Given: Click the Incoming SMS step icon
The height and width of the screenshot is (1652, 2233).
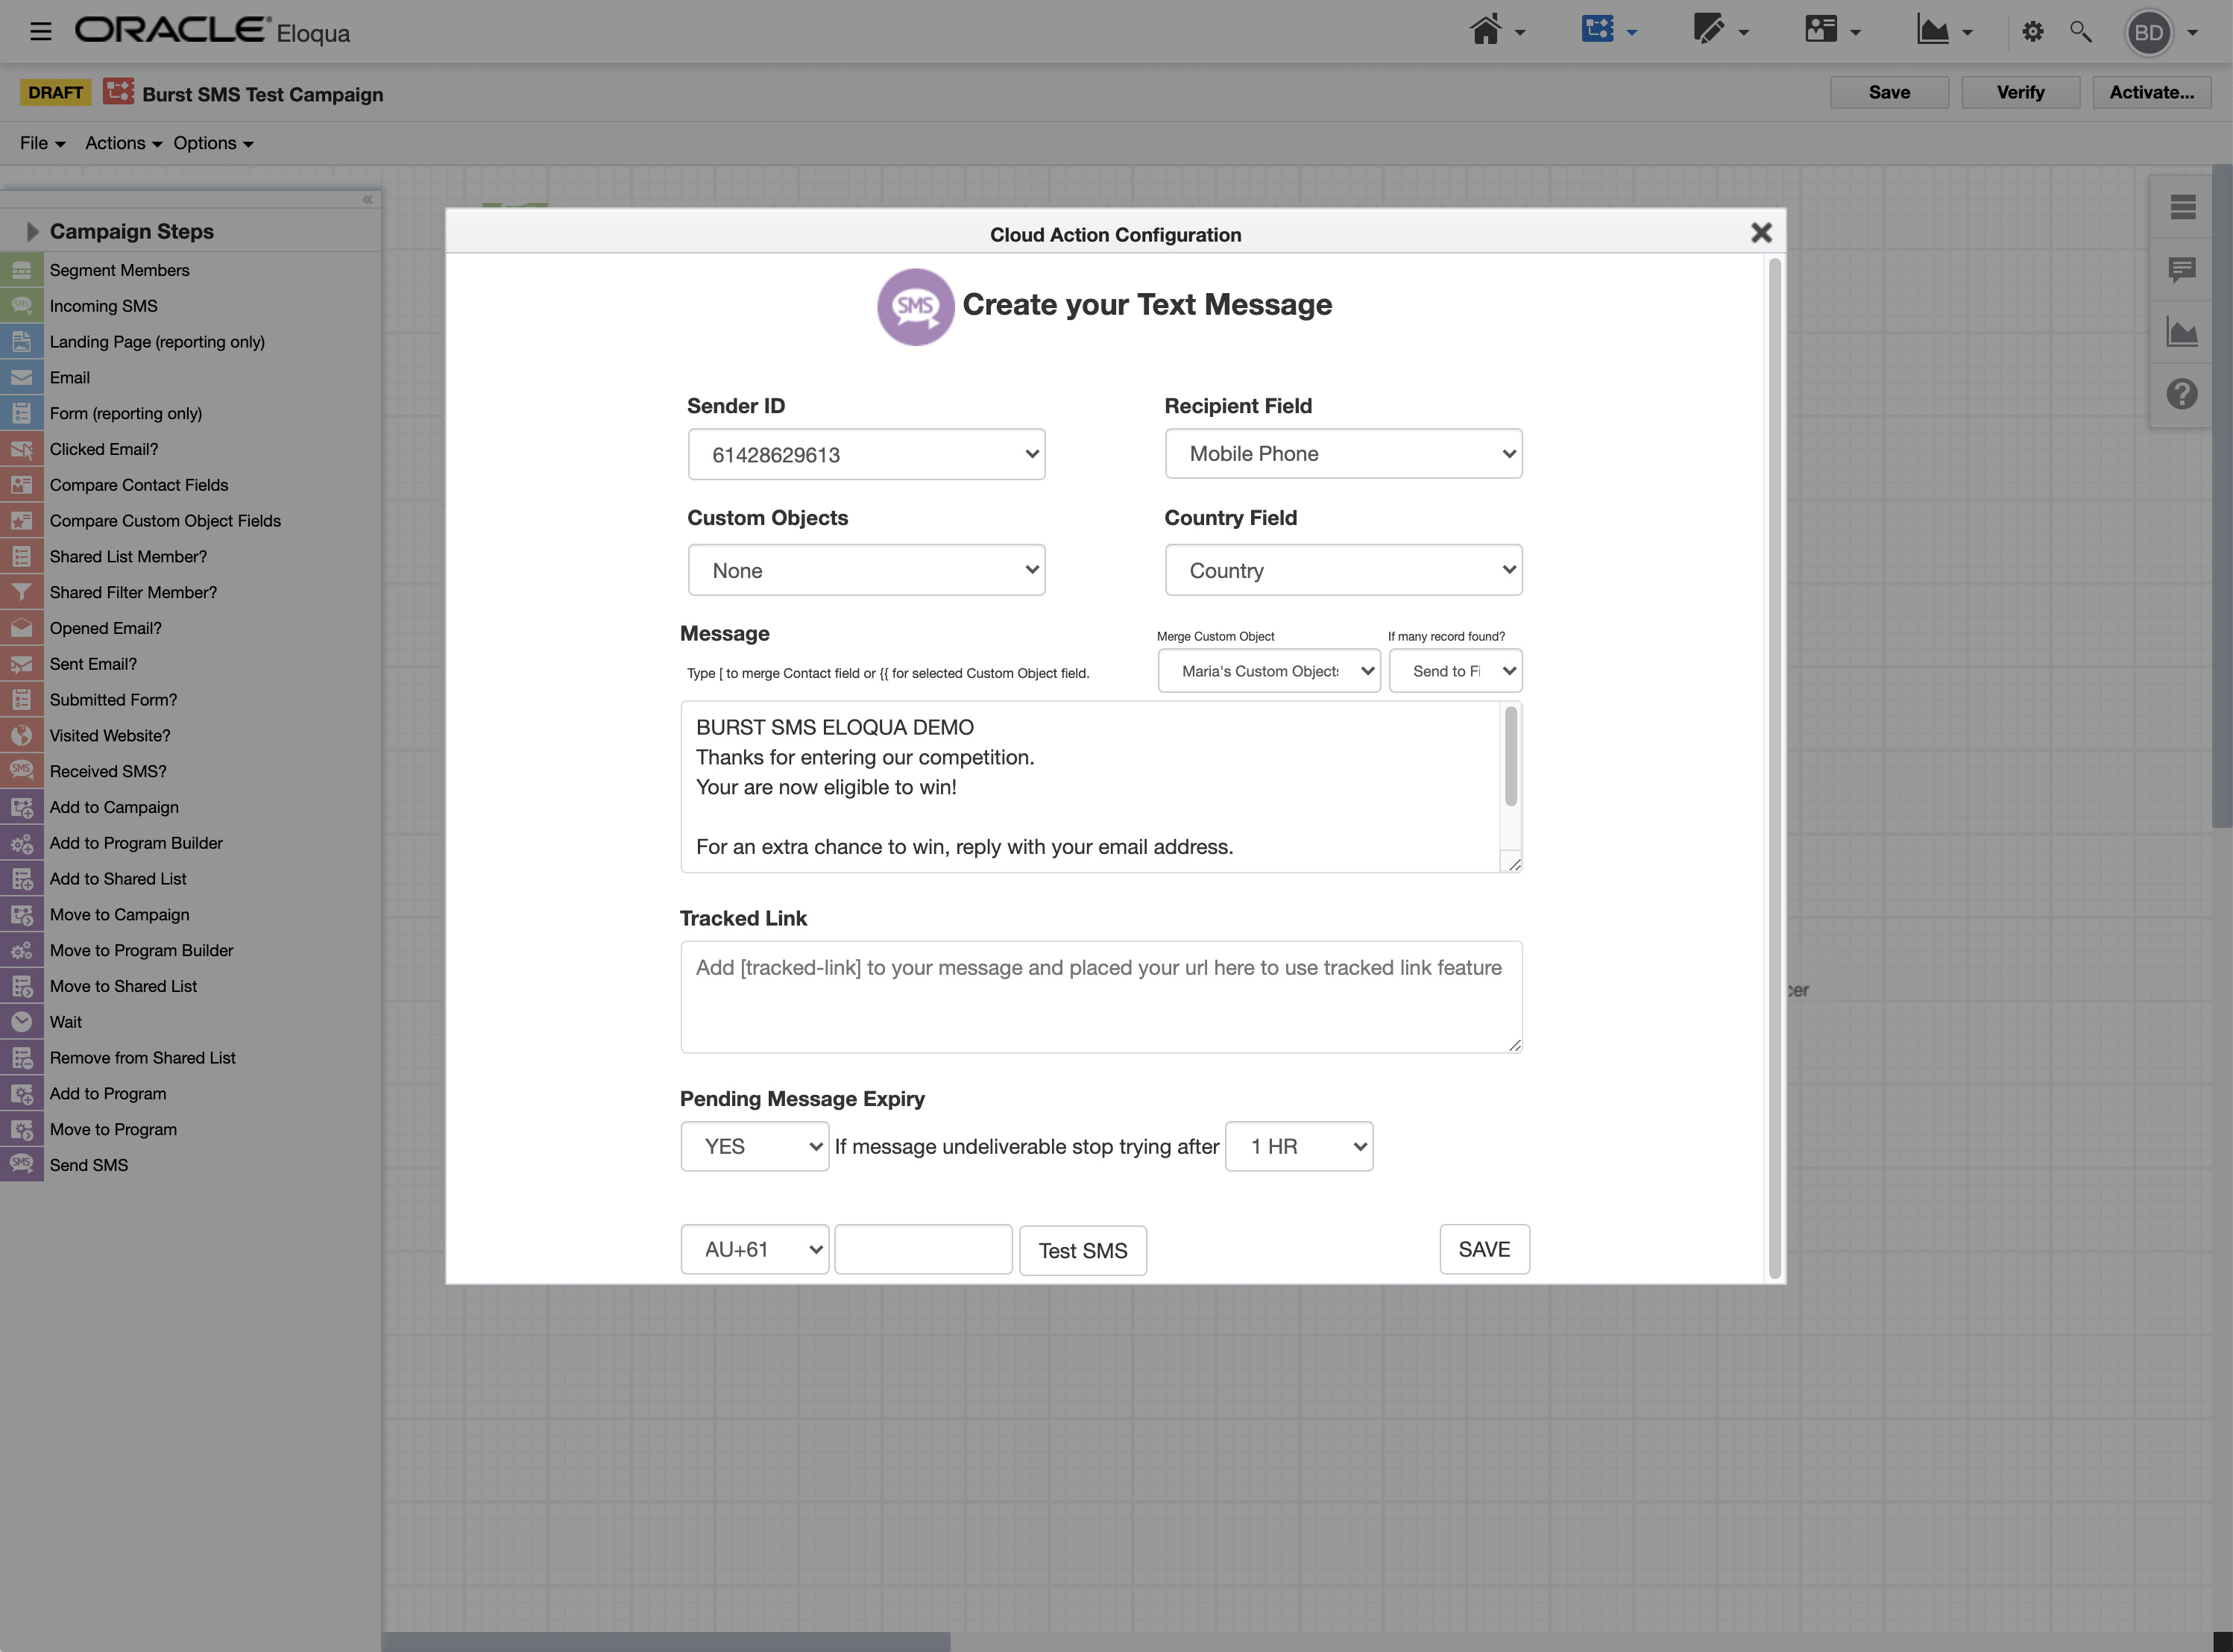Looking at the screenshot, I should click(x=21, y=306).
